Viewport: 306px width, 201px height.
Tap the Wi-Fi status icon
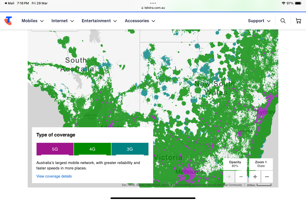pos(283,3)
